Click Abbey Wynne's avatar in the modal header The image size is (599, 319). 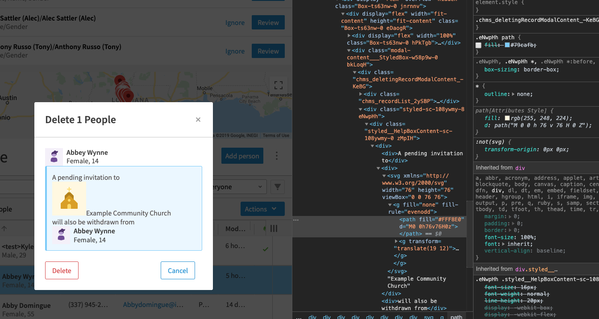54,156
